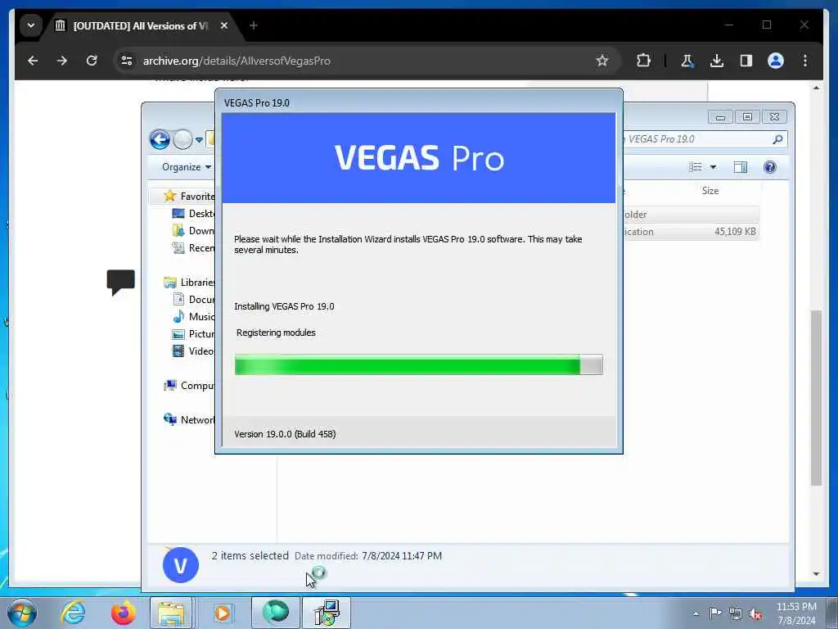
Task: Change Explorer view icon
Action: tap(696, 167)
